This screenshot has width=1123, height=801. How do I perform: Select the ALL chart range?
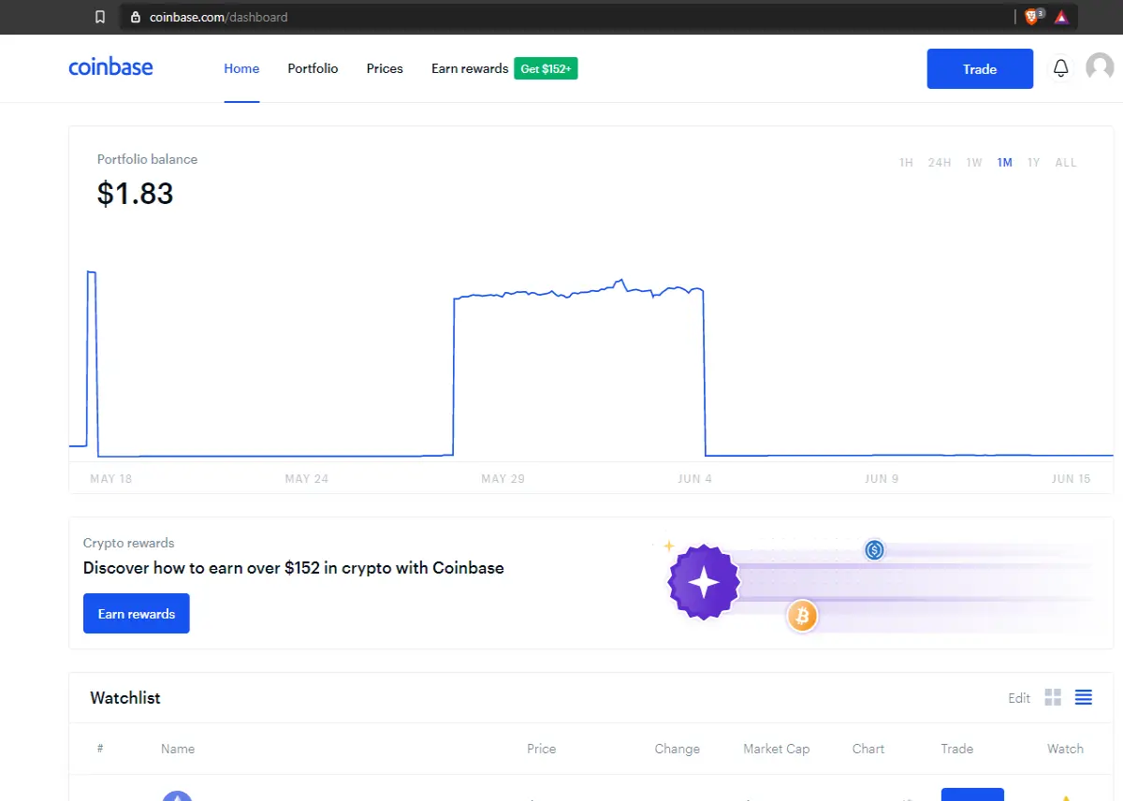click(x=1066, y=163)
